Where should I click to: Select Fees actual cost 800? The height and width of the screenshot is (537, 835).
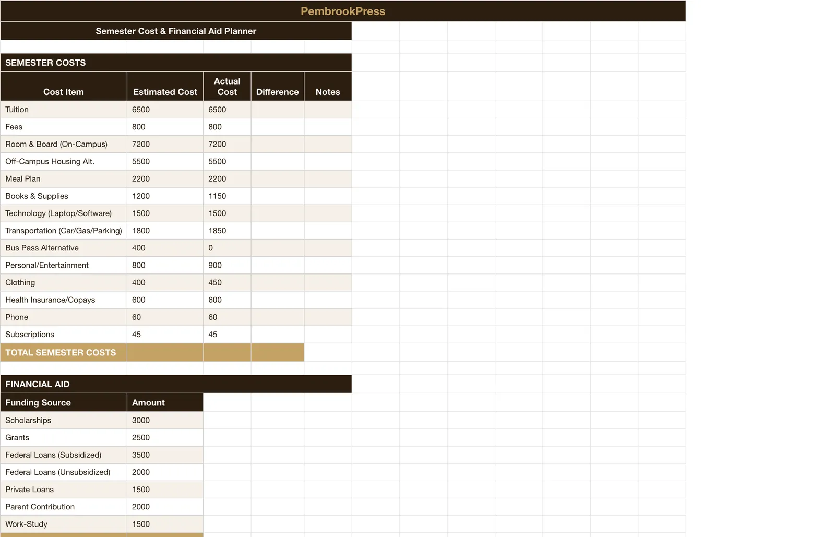[227, 127]
